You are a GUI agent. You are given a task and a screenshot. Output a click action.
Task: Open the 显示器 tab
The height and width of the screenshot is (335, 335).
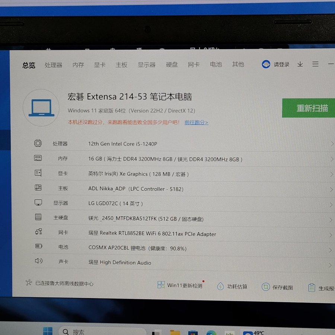(x=146, y=64)
